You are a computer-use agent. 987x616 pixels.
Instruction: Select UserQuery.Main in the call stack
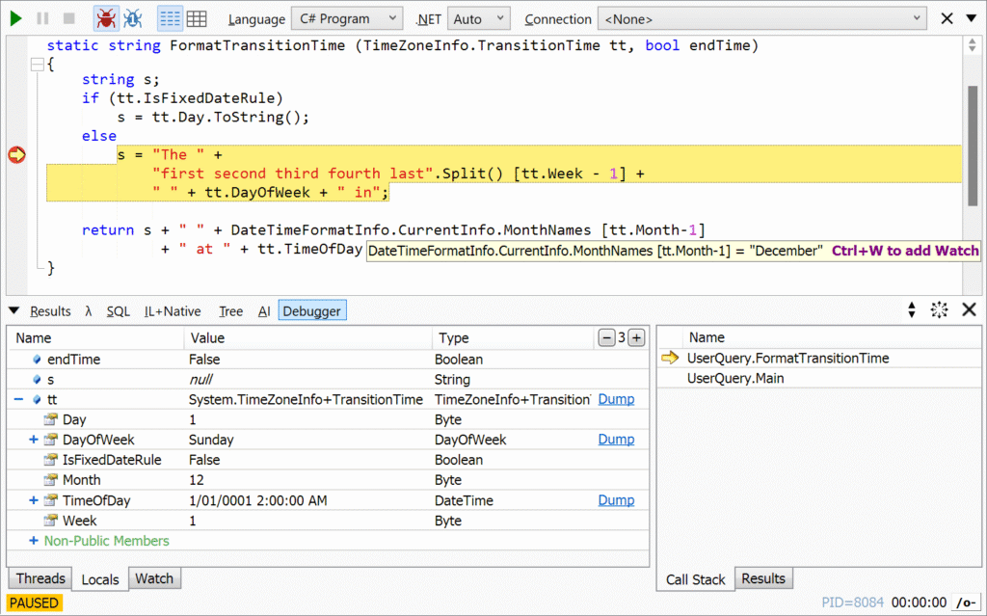734,378
